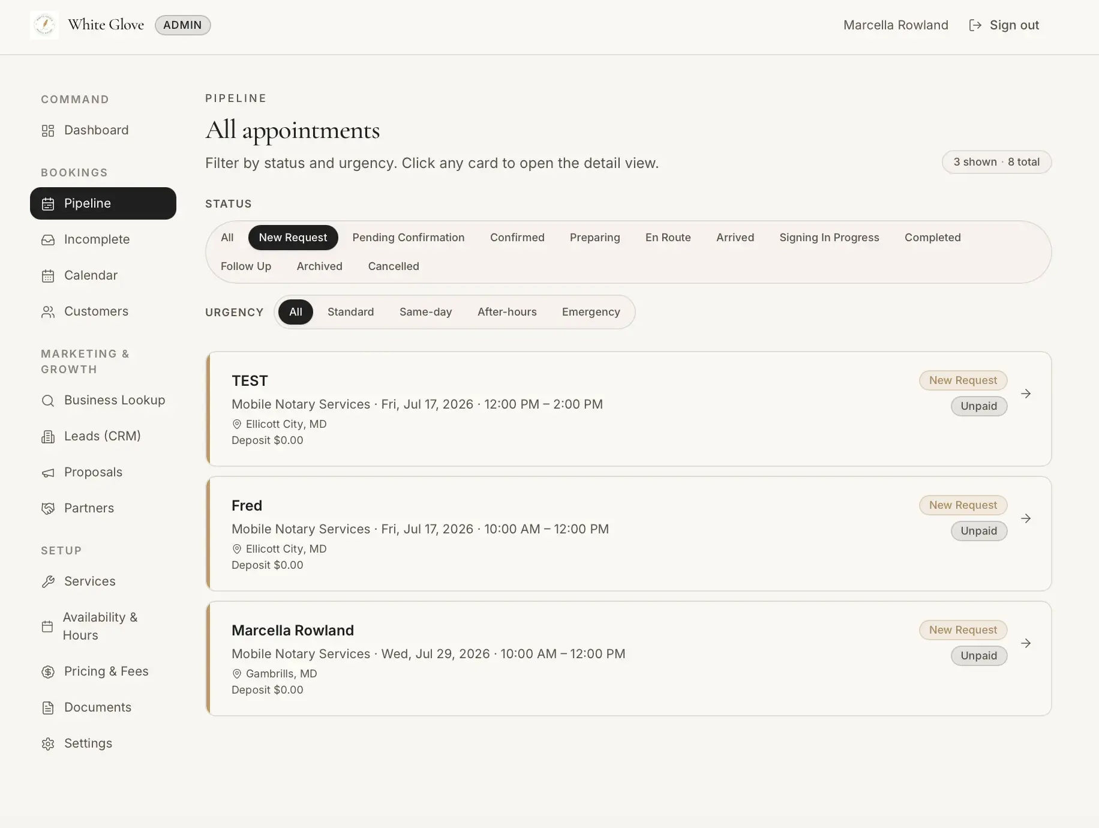
Task: Filter by Signing In Progress status
Action: [x=829, y=238]
